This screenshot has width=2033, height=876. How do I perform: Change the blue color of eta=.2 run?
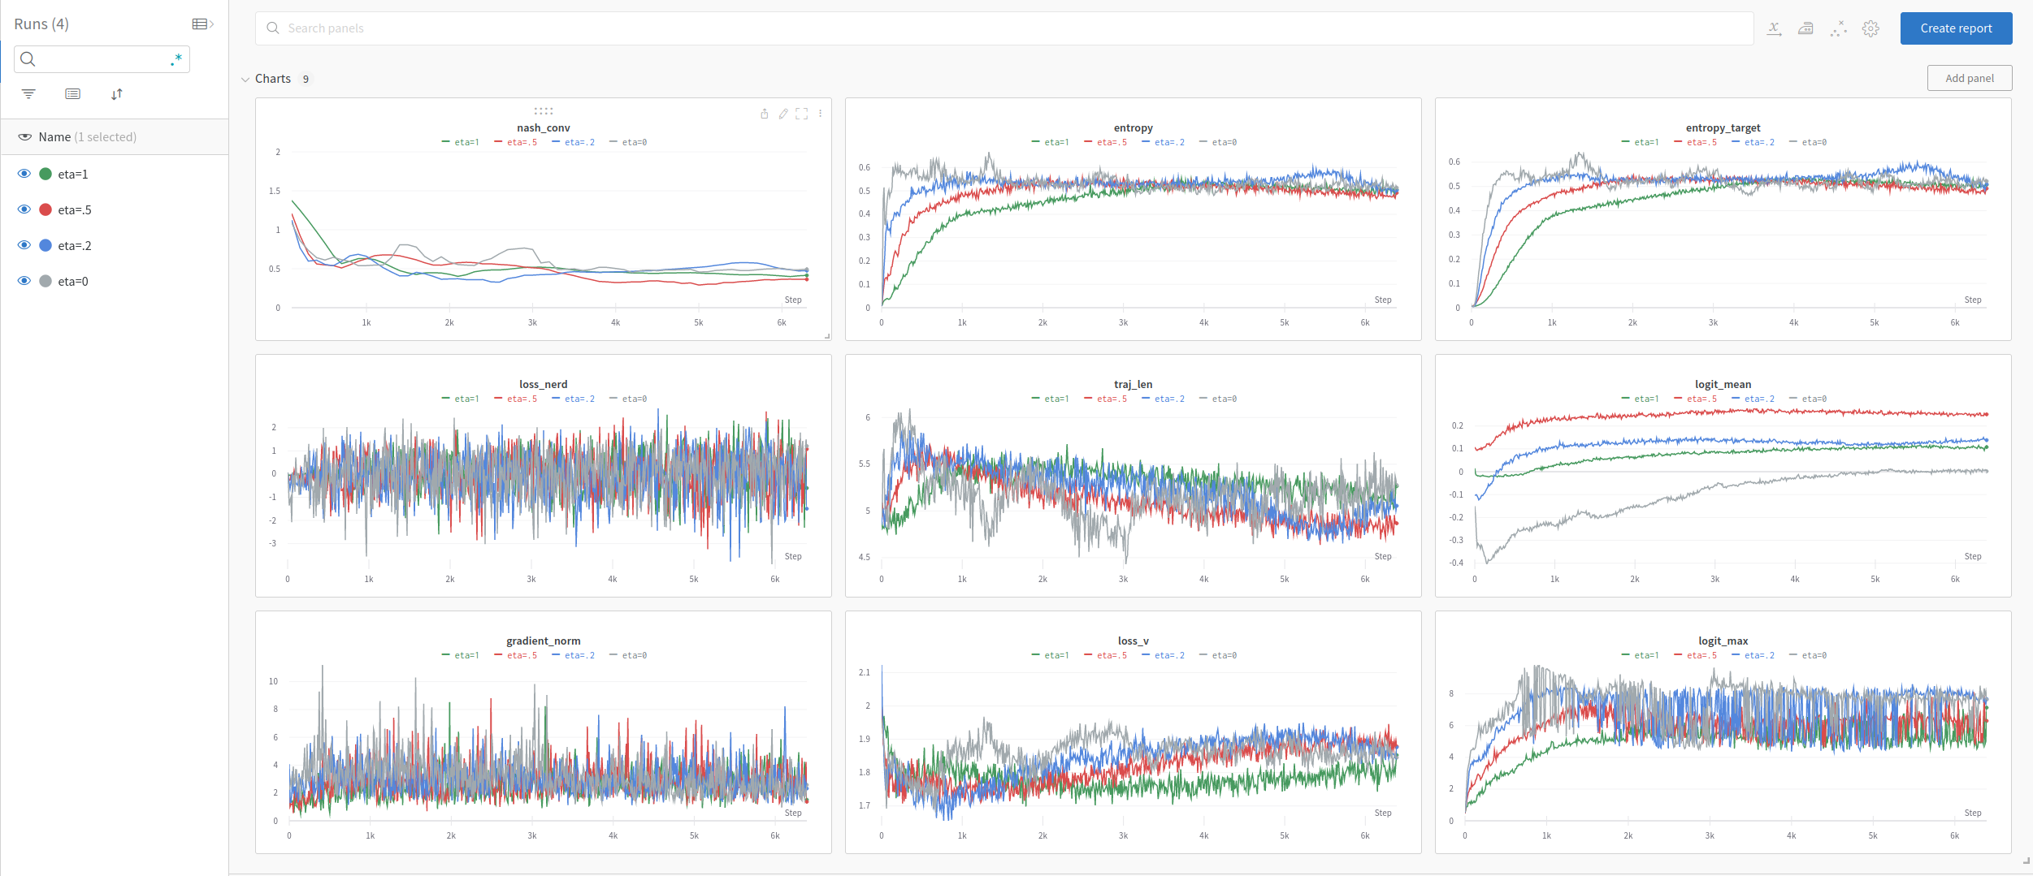46,245
